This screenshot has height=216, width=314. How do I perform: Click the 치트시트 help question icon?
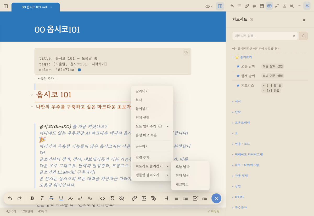coord(251,20)
